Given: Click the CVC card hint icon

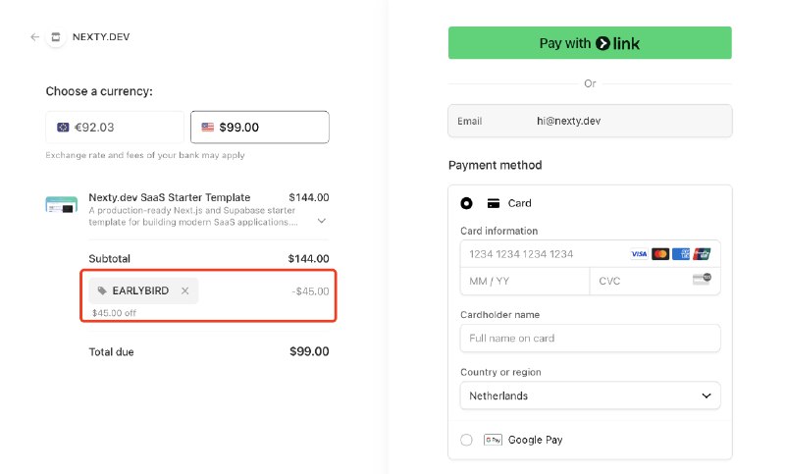Looking at the screenshot, I should pos(702,279).
